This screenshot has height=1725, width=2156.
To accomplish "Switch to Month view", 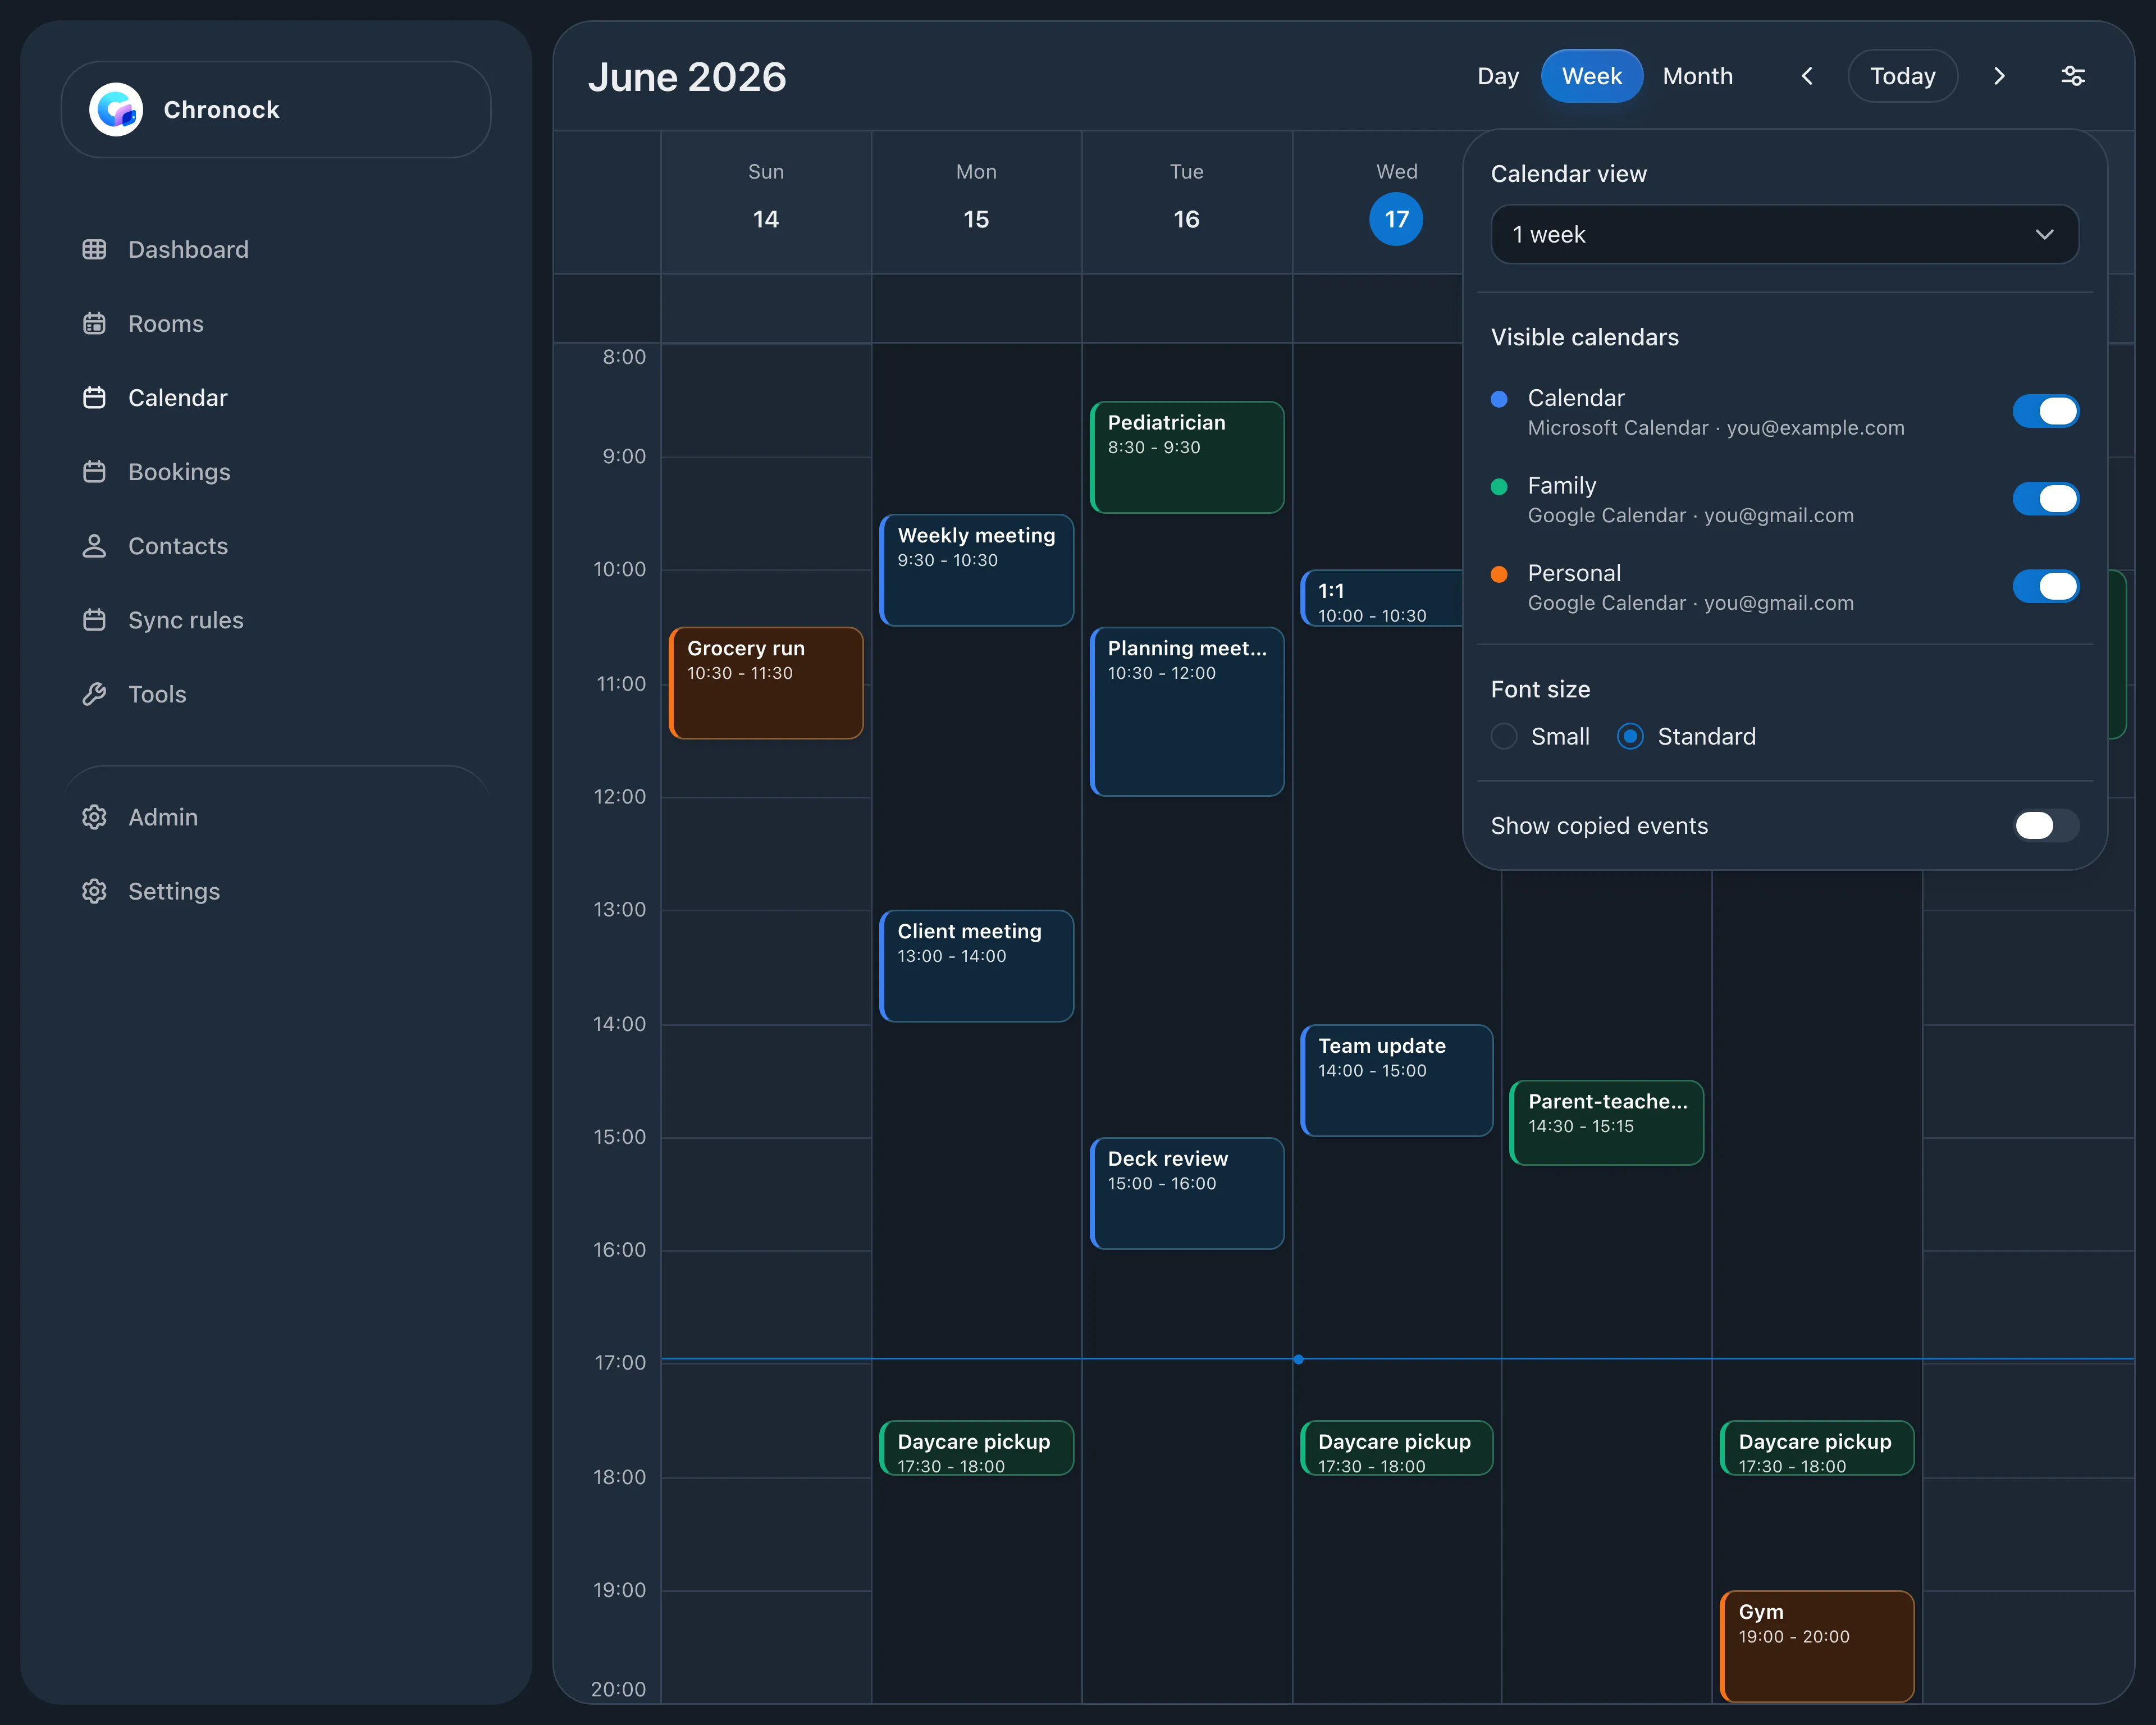I will coord(1697,76).
